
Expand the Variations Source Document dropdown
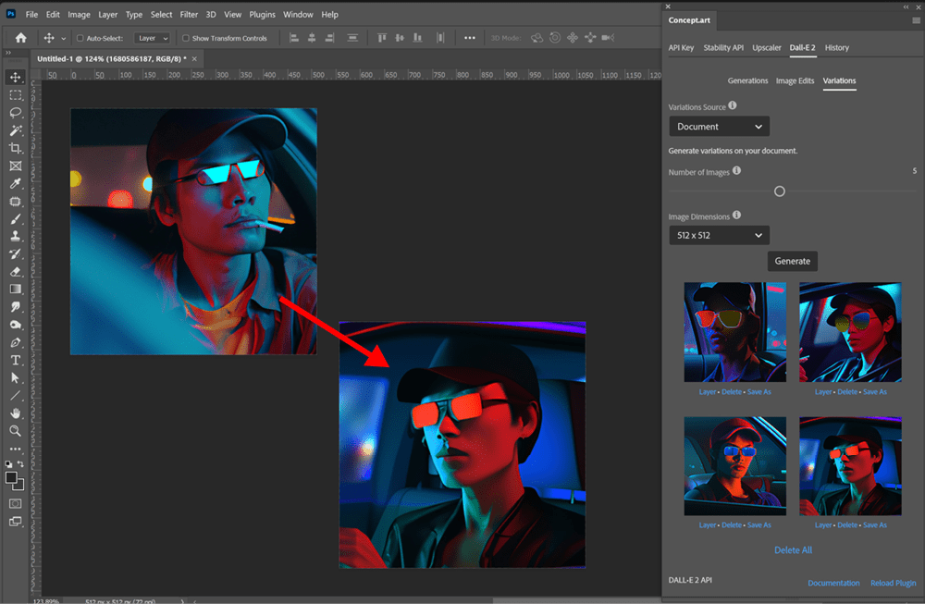click(x=719, y=127)
